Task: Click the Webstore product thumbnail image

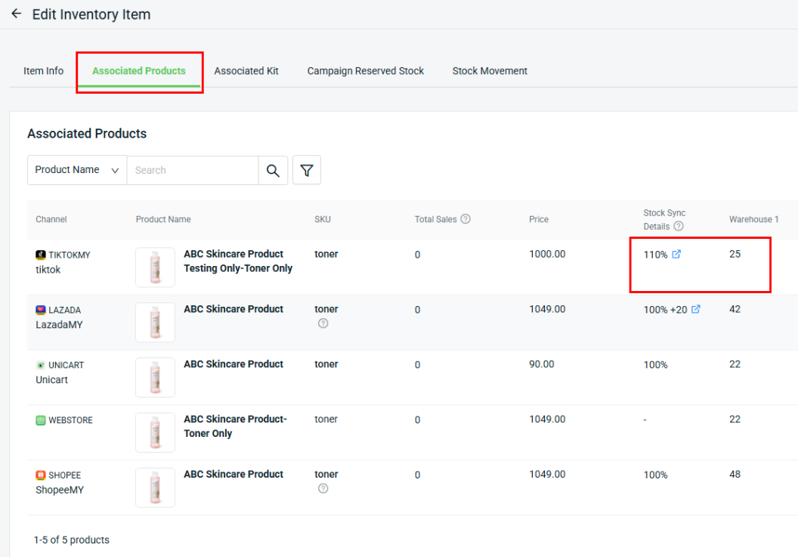Action: point(155,433)
